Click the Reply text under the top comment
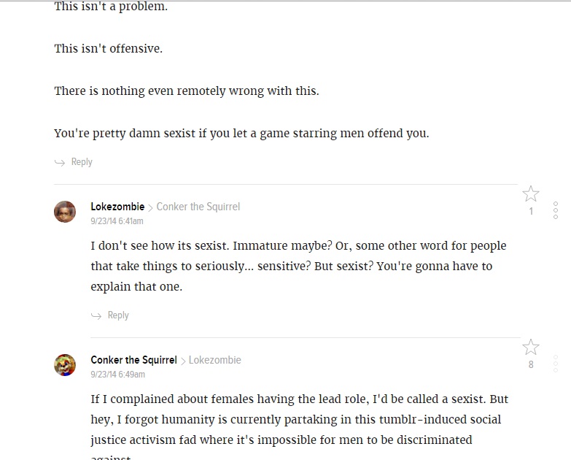 click(82, 162)
